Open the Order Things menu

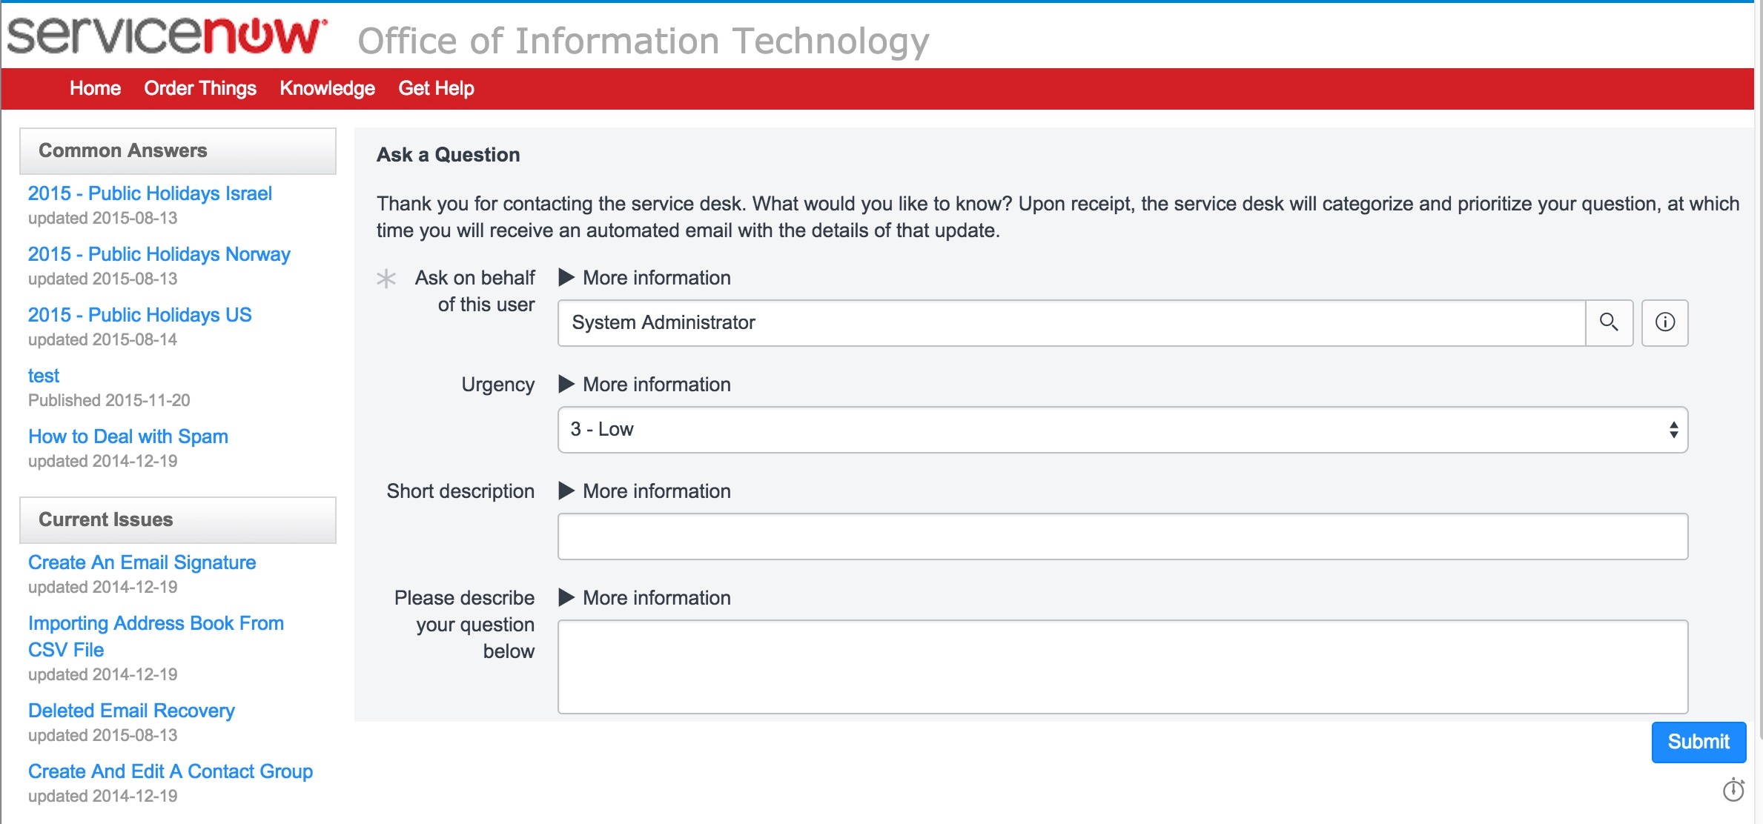[x=200, y=88]
